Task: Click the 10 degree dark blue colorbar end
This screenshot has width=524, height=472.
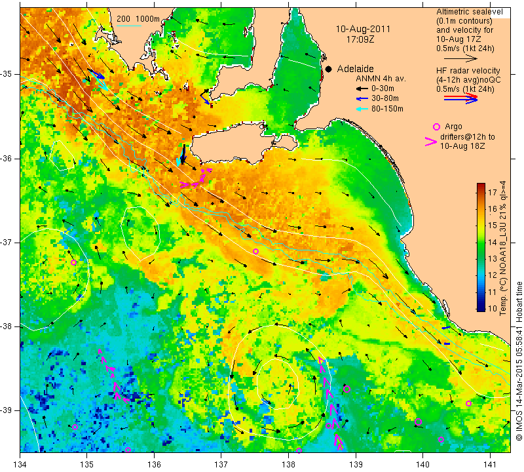Action: click(x=481, y=308)
